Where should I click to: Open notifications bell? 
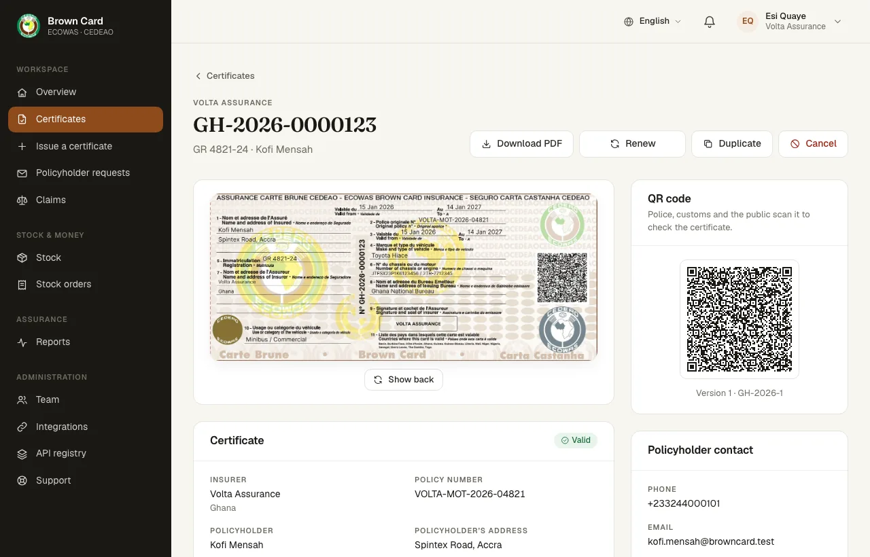tap(710, 22)
